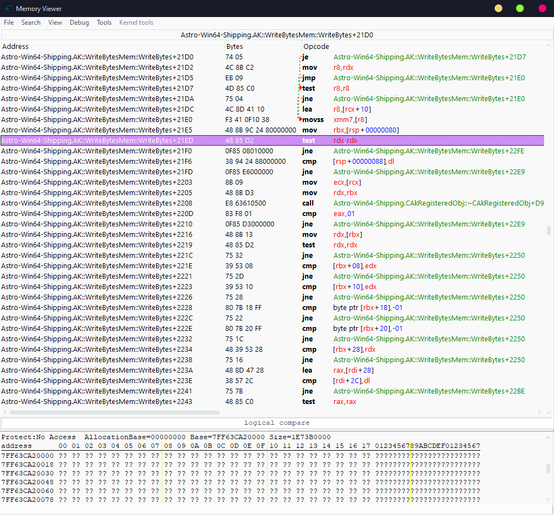Click the logical compare bar
This screenshot has height=515, width=554.
[276, 423]
